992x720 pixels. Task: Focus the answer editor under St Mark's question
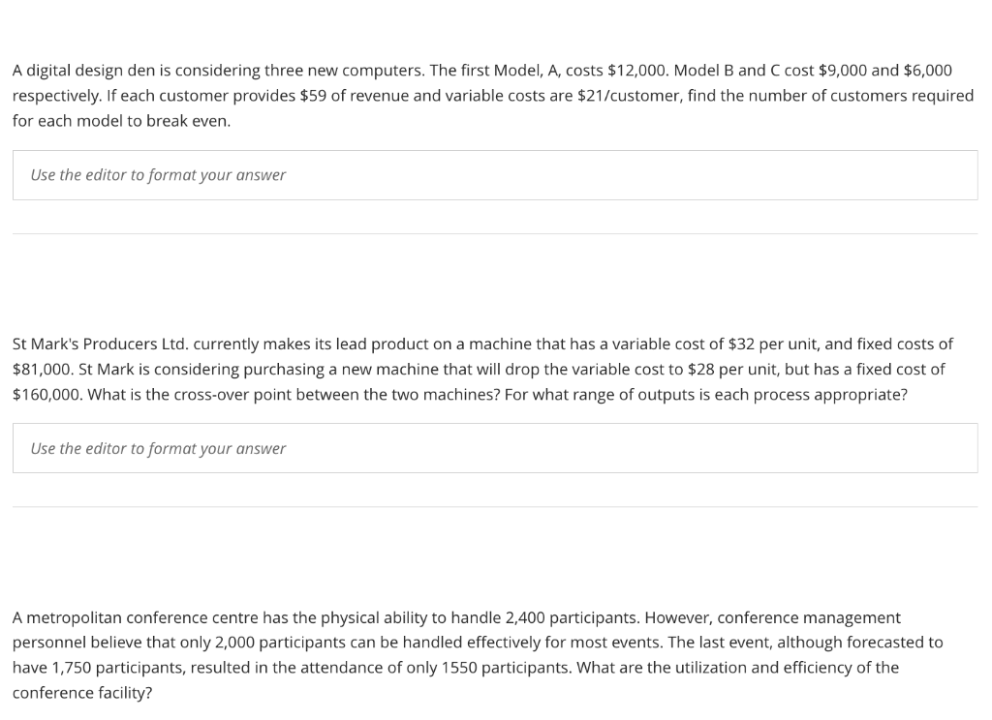click(x=495, y=448)
